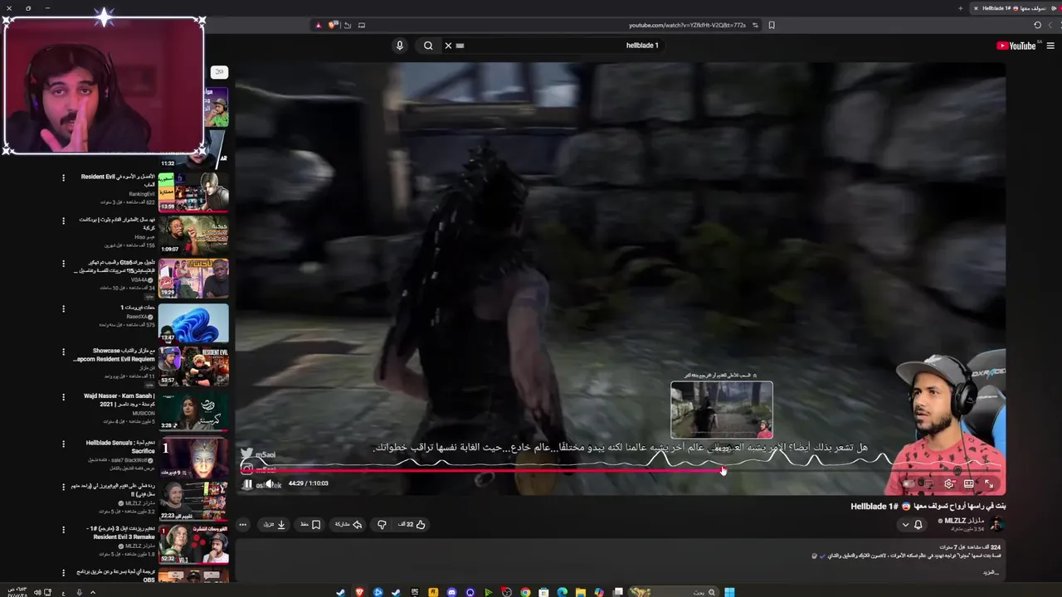Viewport: 1062px width, 597px height.
Task: Enter fullscreen mode
Action: tap(988, 484)
